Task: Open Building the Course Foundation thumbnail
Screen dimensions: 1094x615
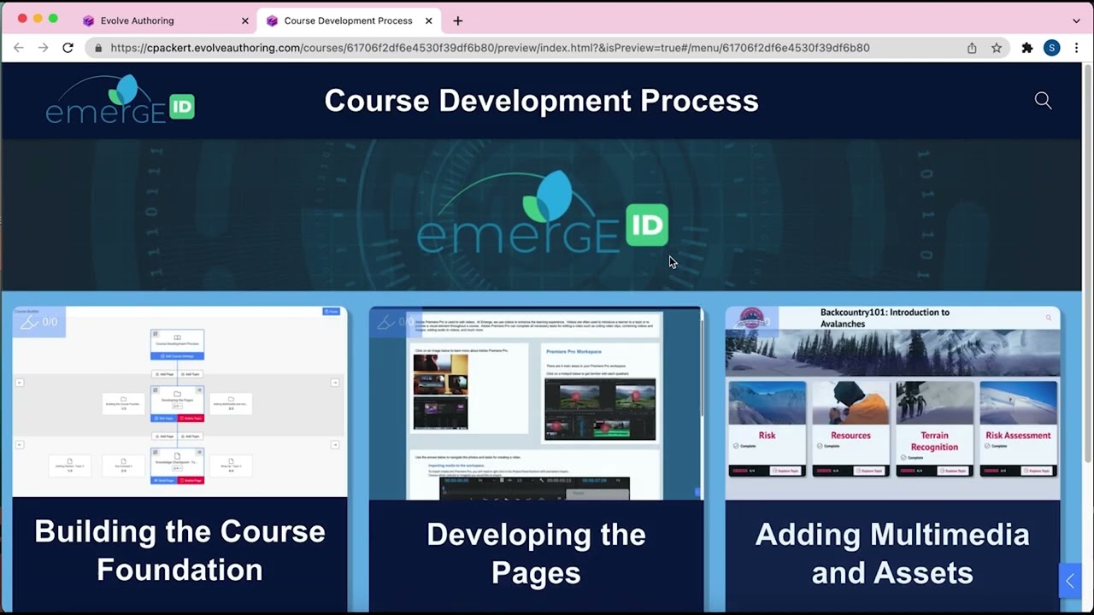Action: 179,401
